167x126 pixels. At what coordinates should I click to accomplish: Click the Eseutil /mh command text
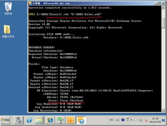click(76, 14)
